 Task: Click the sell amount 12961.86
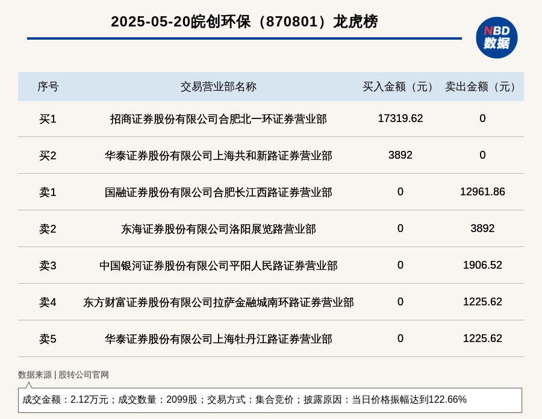click(x=482, y=192)
